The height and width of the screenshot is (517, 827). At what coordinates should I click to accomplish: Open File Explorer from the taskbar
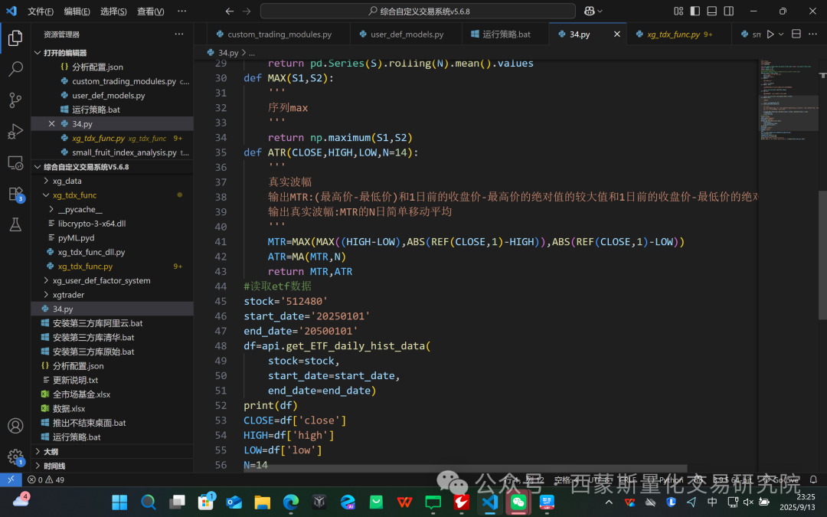coord(262,502)
